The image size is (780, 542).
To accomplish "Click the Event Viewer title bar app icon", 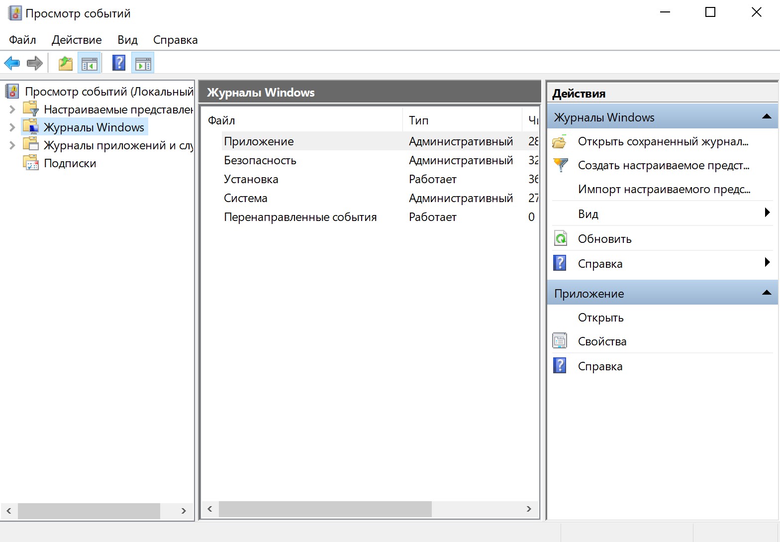I will pos(15,13).
